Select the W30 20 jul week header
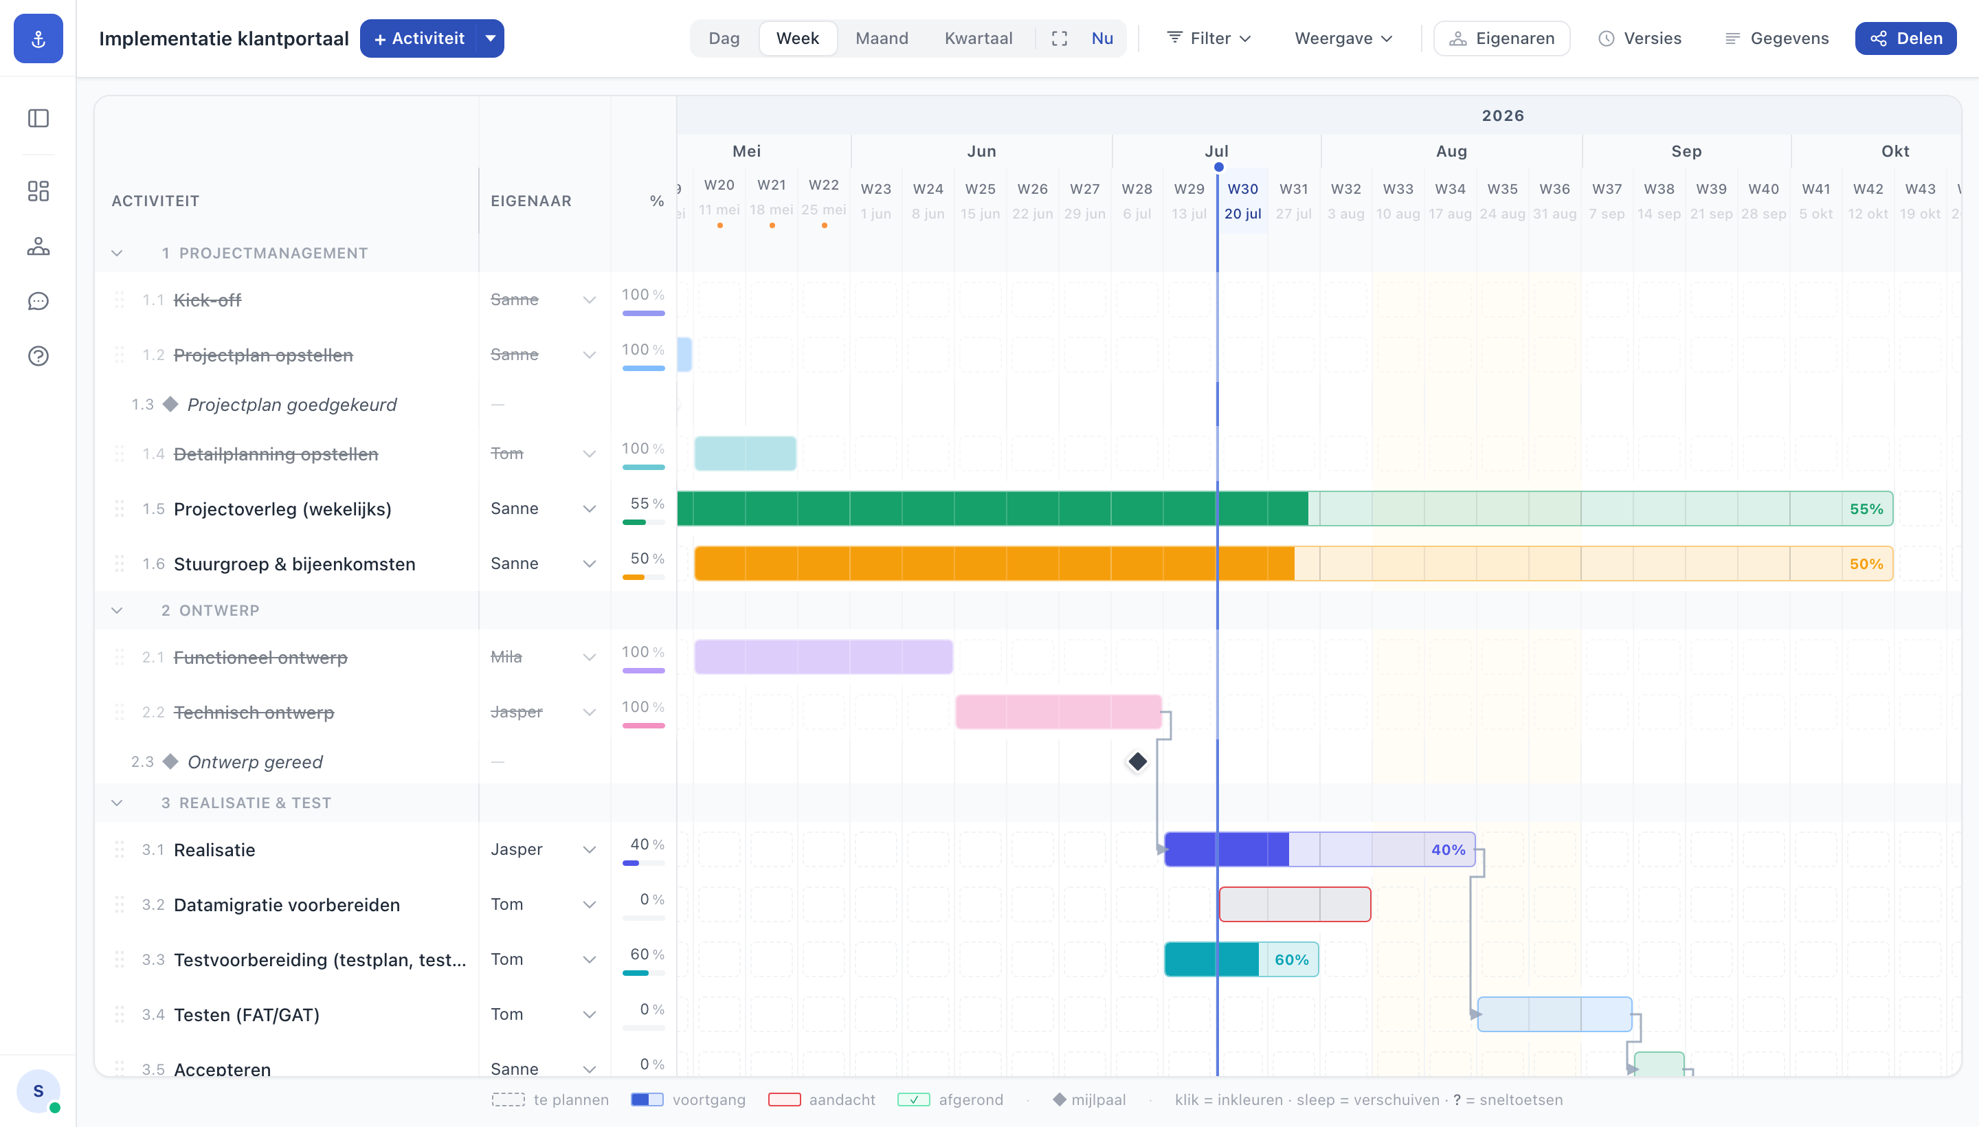This screenshot has height=1127, width=1979. coord(1242,201)
